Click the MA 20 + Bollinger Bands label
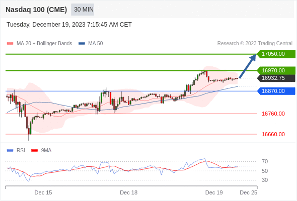Viewport: 297px width, 201px height. 44,44
